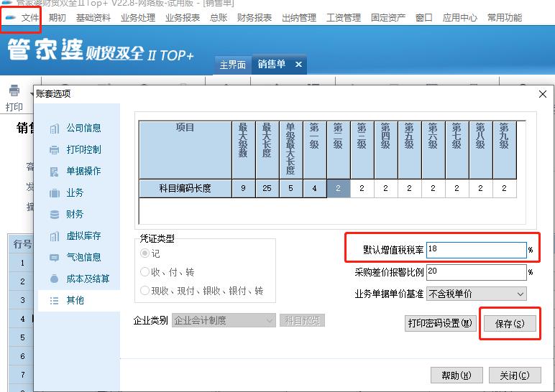This screenshot has width=555, height=392.
Task: Select the 其他 settings page
Action: coord(78,300)
